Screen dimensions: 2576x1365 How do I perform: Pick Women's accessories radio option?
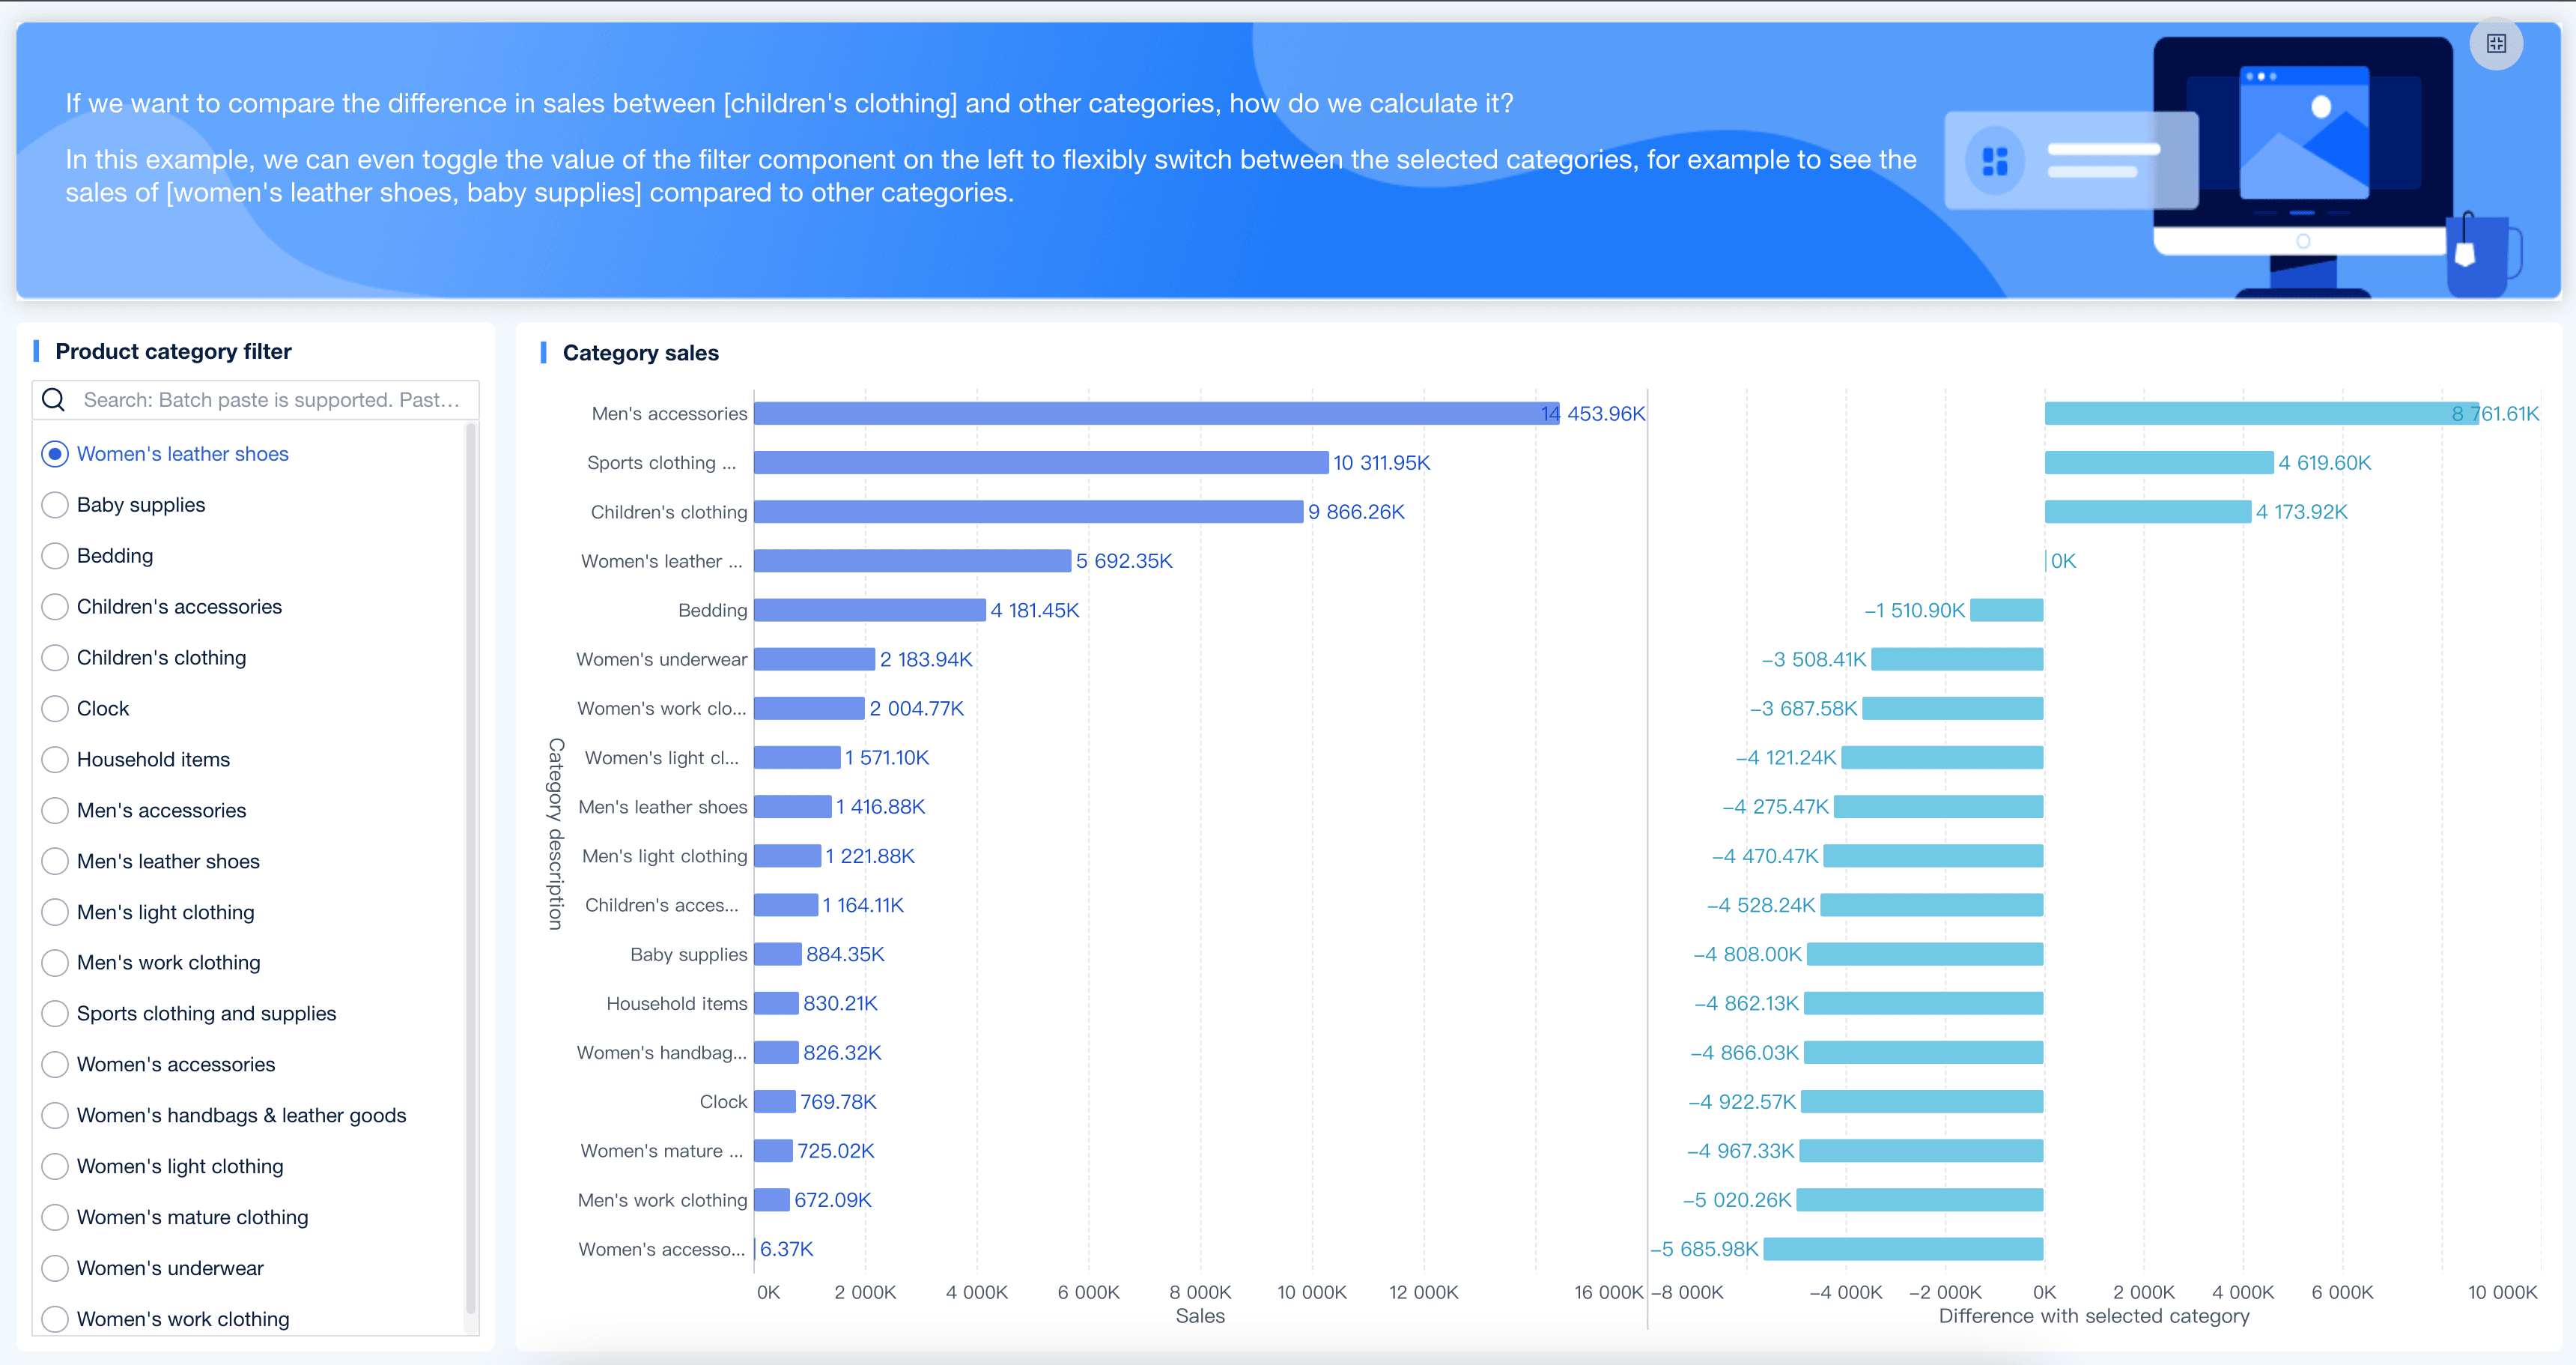tap(56, 1065)
